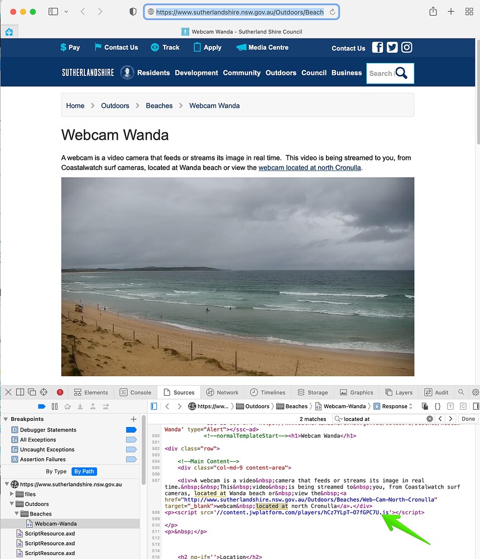Group sources By Type

point(56,471)
